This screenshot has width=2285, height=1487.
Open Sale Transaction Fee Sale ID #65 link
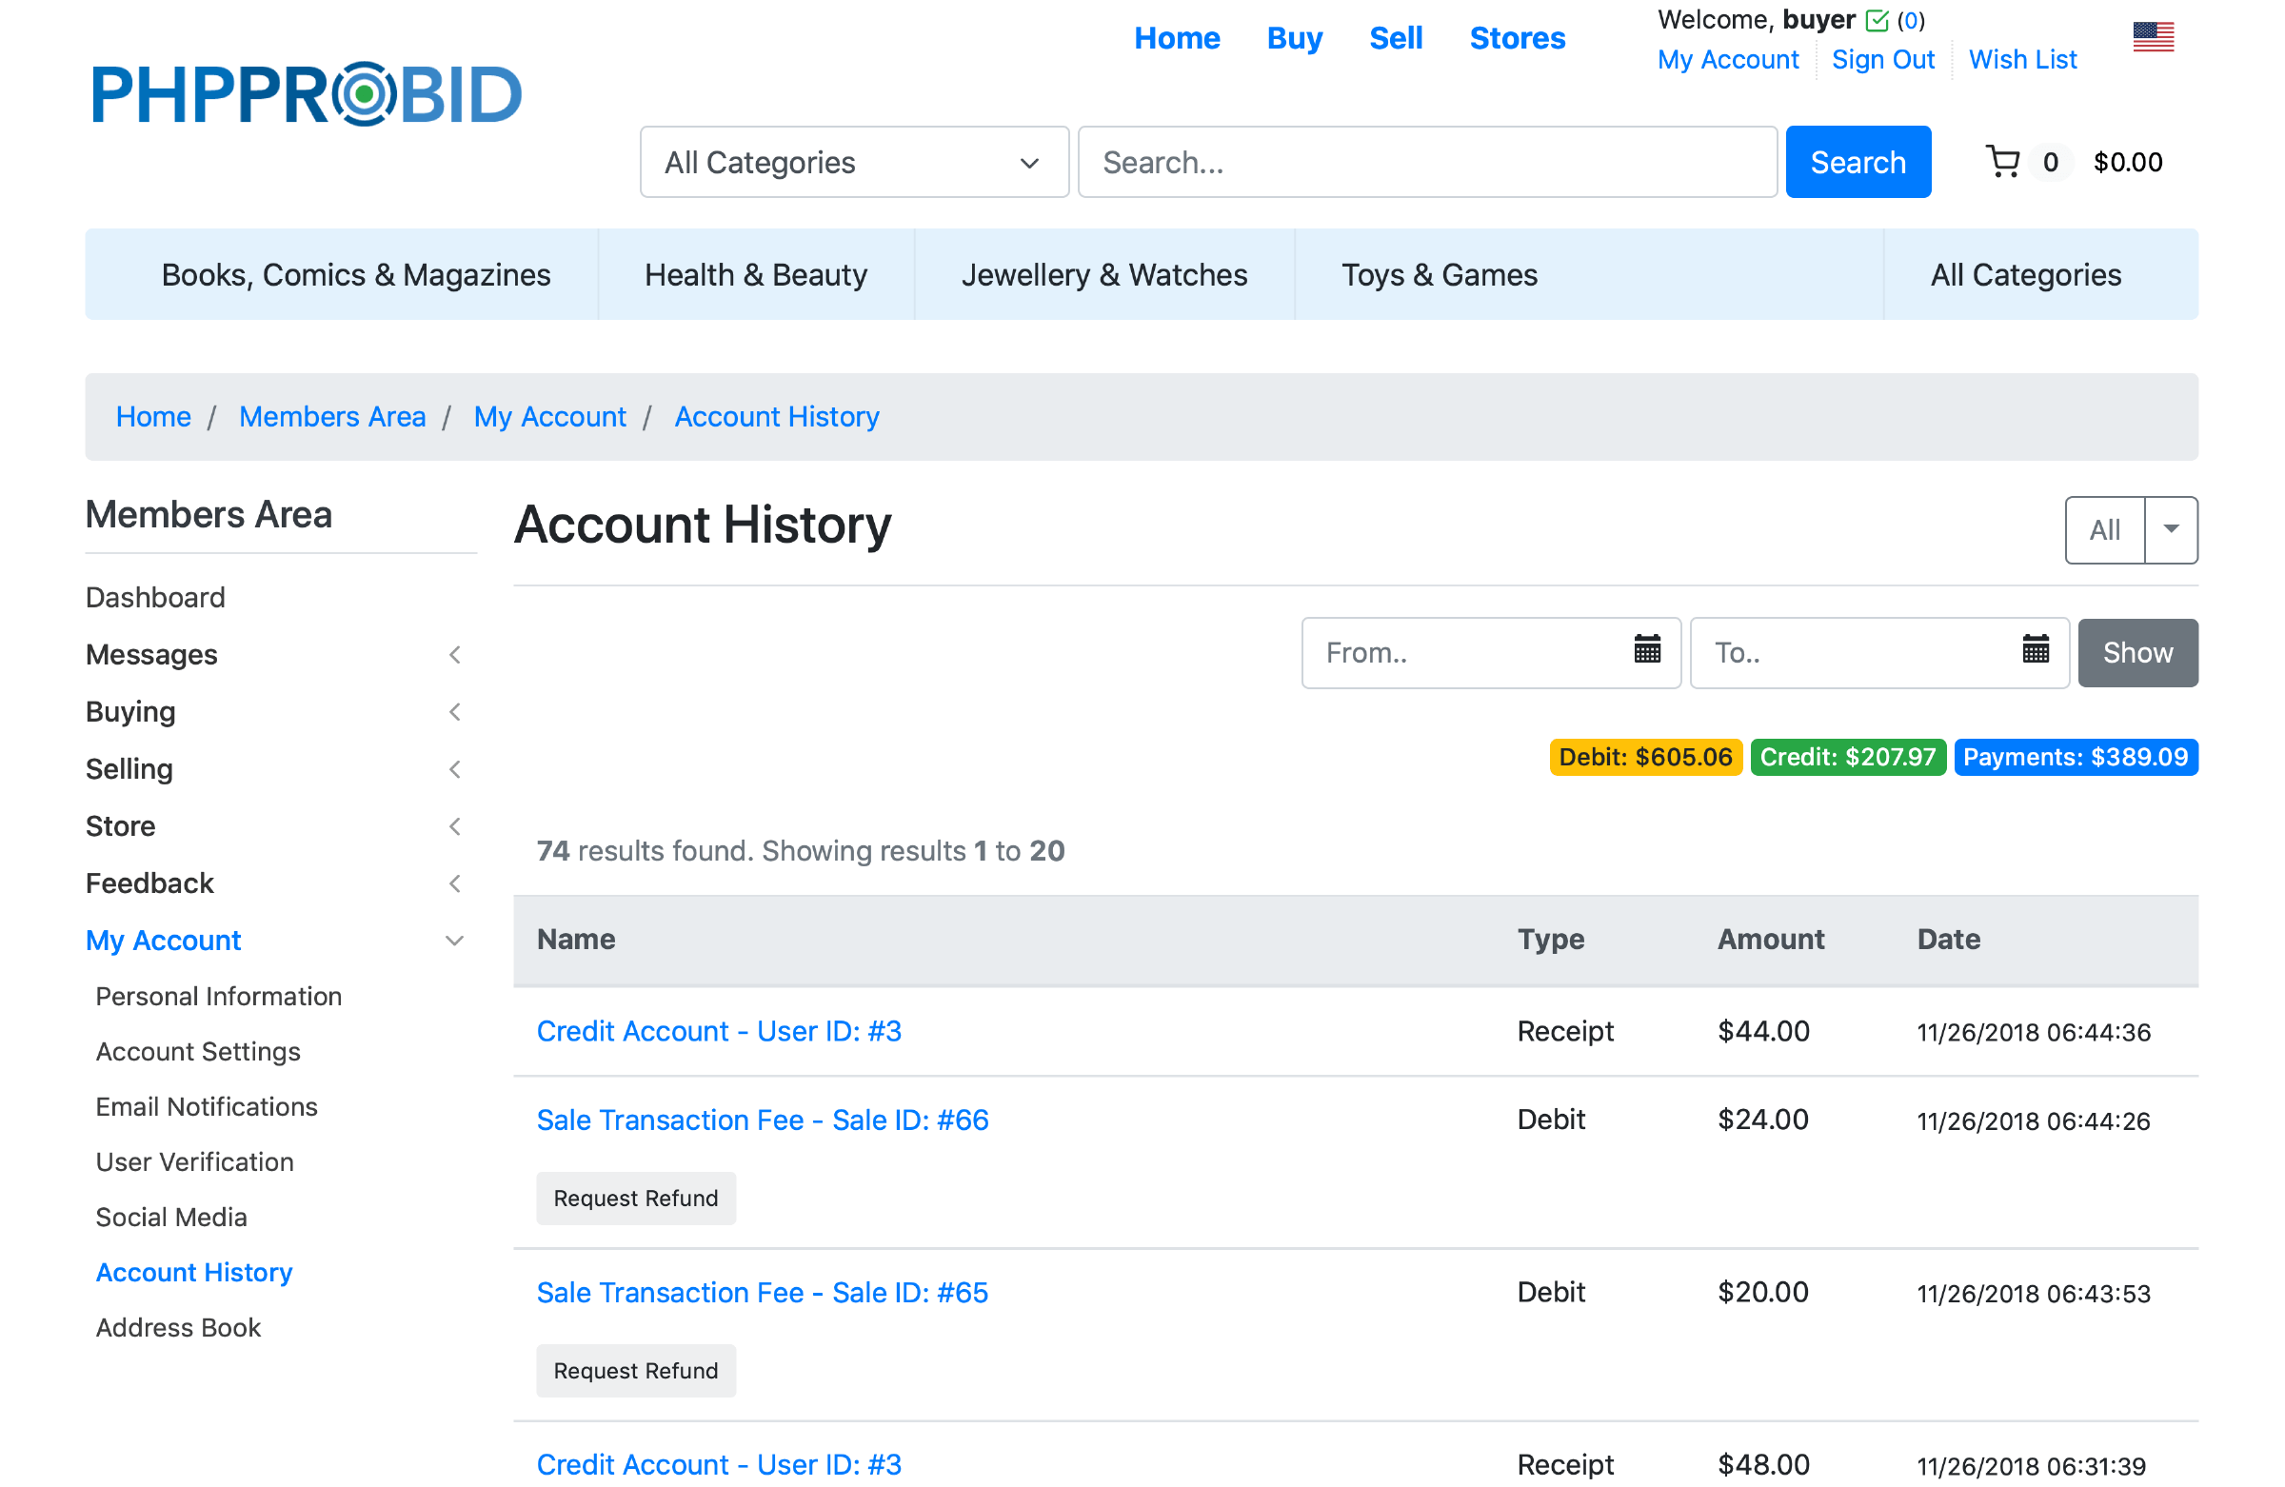pyautogui.click(x=762, y=1292)
